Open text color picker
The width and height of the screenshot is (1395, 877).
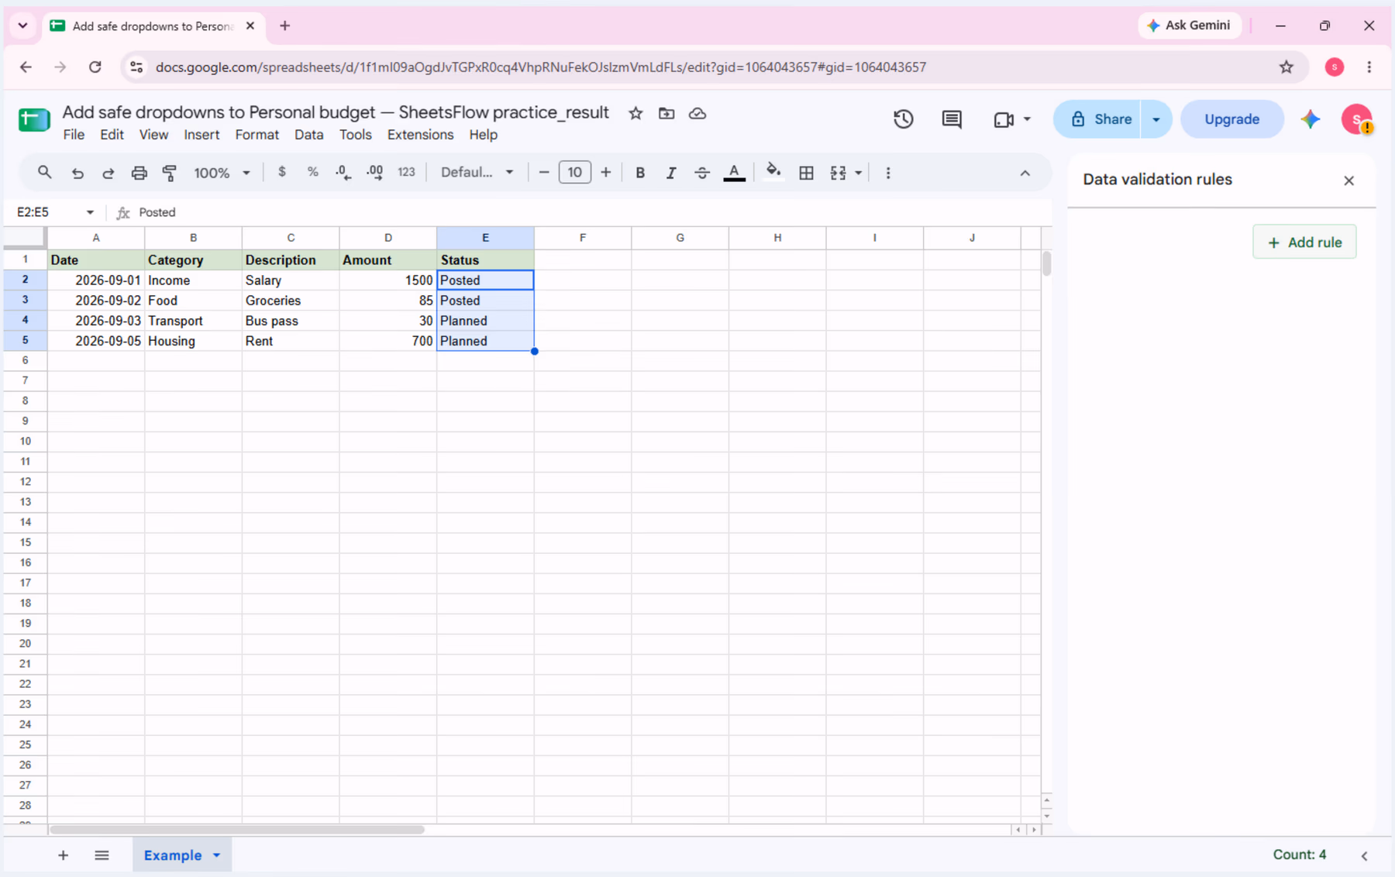pos(734,173)
